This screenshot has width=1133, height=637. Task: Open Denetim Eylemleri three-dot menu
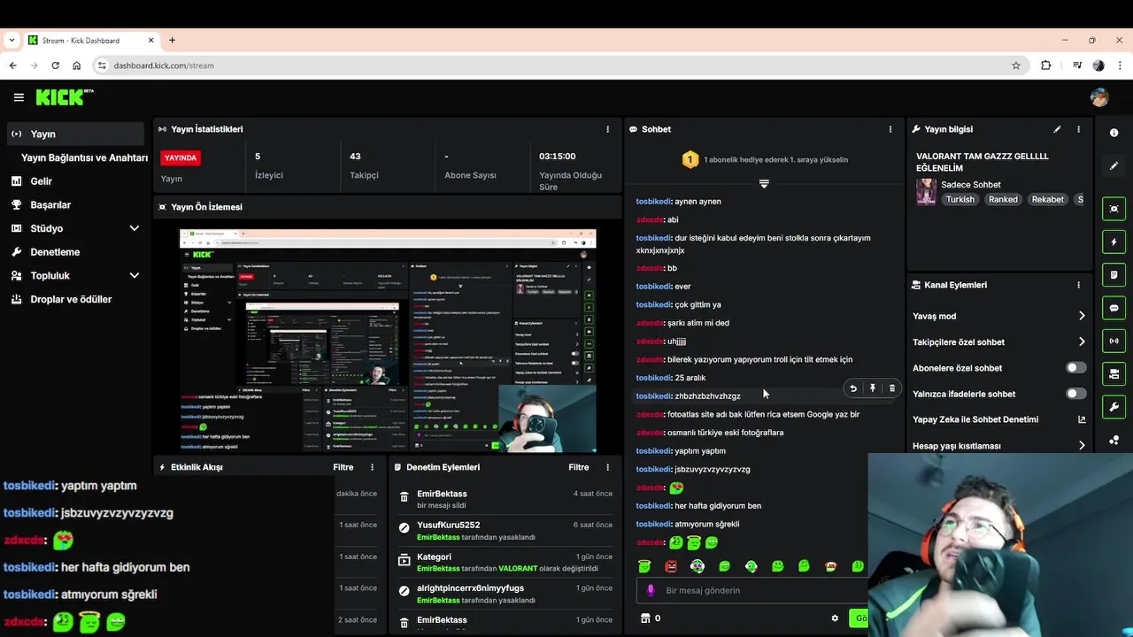tap(607, 467)
